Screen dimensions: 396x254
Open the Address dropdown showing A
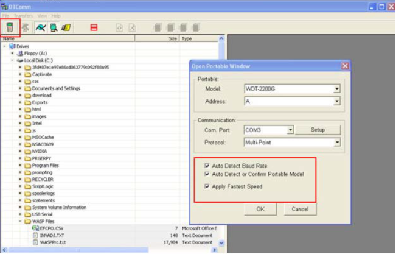click(336, 101)
